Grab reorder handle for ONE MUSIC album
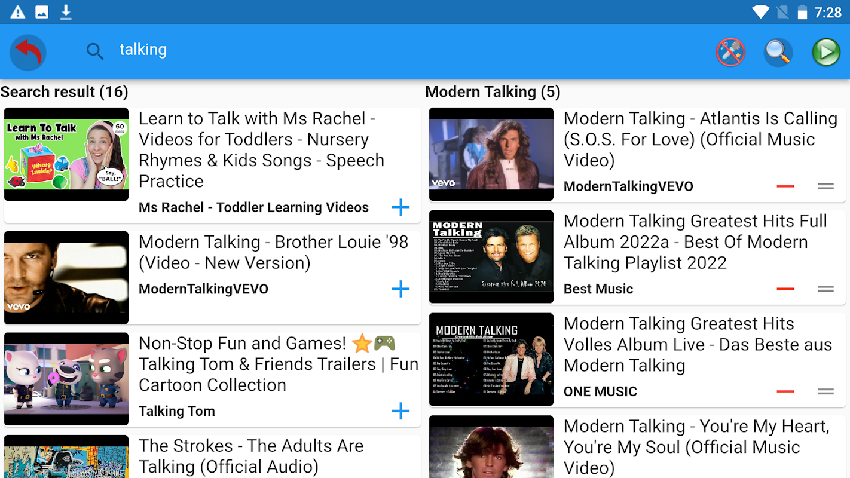The image size is (850, 478). [x=825, y=392]
